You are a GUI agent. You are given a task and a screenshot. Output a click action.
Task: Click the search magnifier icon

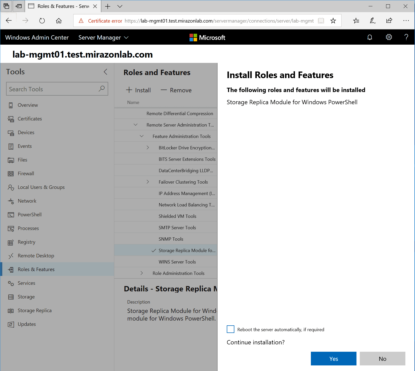(102, 89)
